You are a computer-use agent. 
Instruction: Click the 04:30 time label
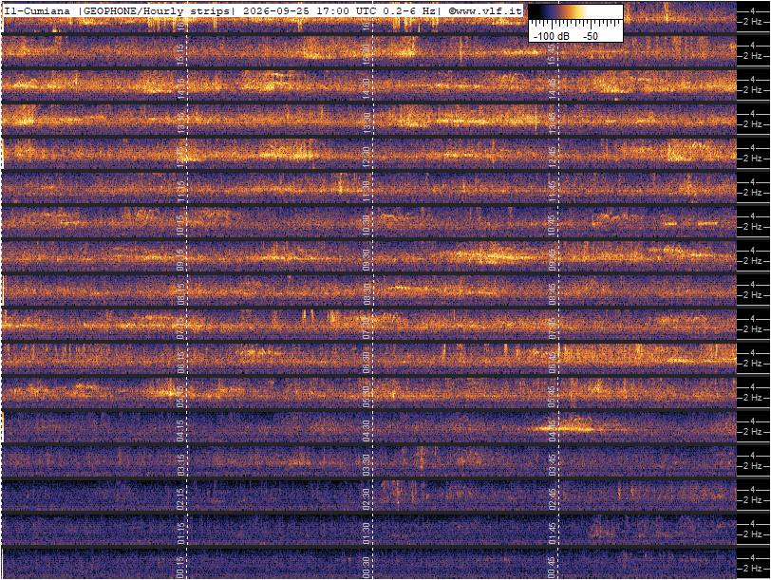coord(367,432)
